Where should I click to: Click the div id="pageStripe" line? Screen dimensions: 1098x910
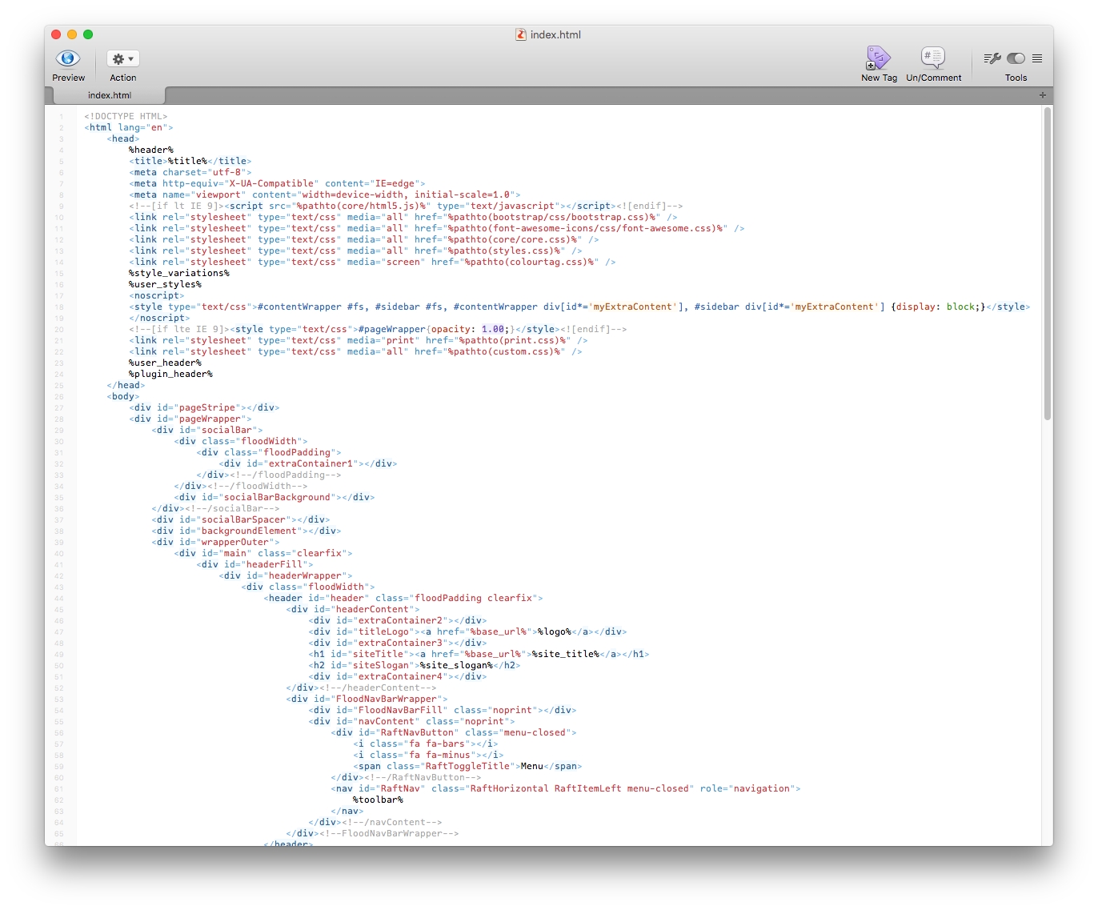[204, 407]
